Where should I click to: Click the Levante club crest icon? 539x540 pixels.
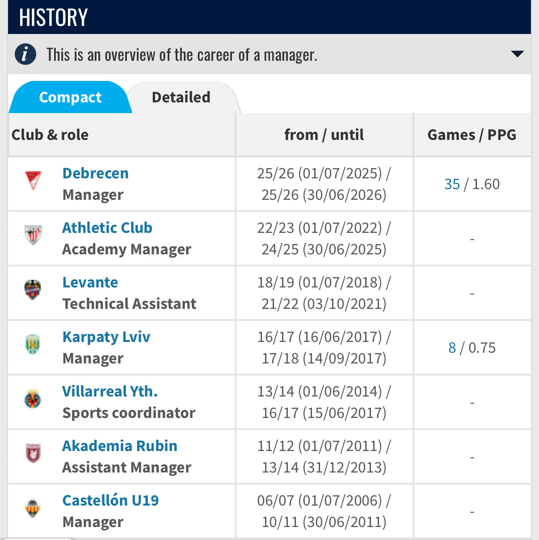point(33,290)
